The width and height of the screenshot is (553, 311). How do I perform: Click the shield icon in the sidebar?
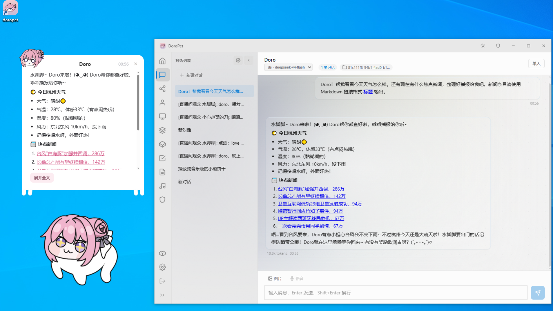162,200
